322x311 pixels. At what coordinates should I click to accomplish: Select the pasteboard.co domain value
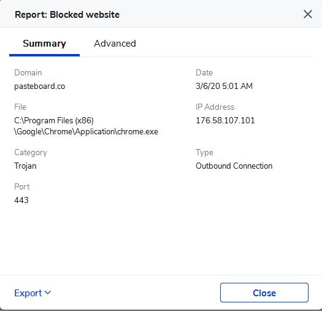(x=40, y=86)
